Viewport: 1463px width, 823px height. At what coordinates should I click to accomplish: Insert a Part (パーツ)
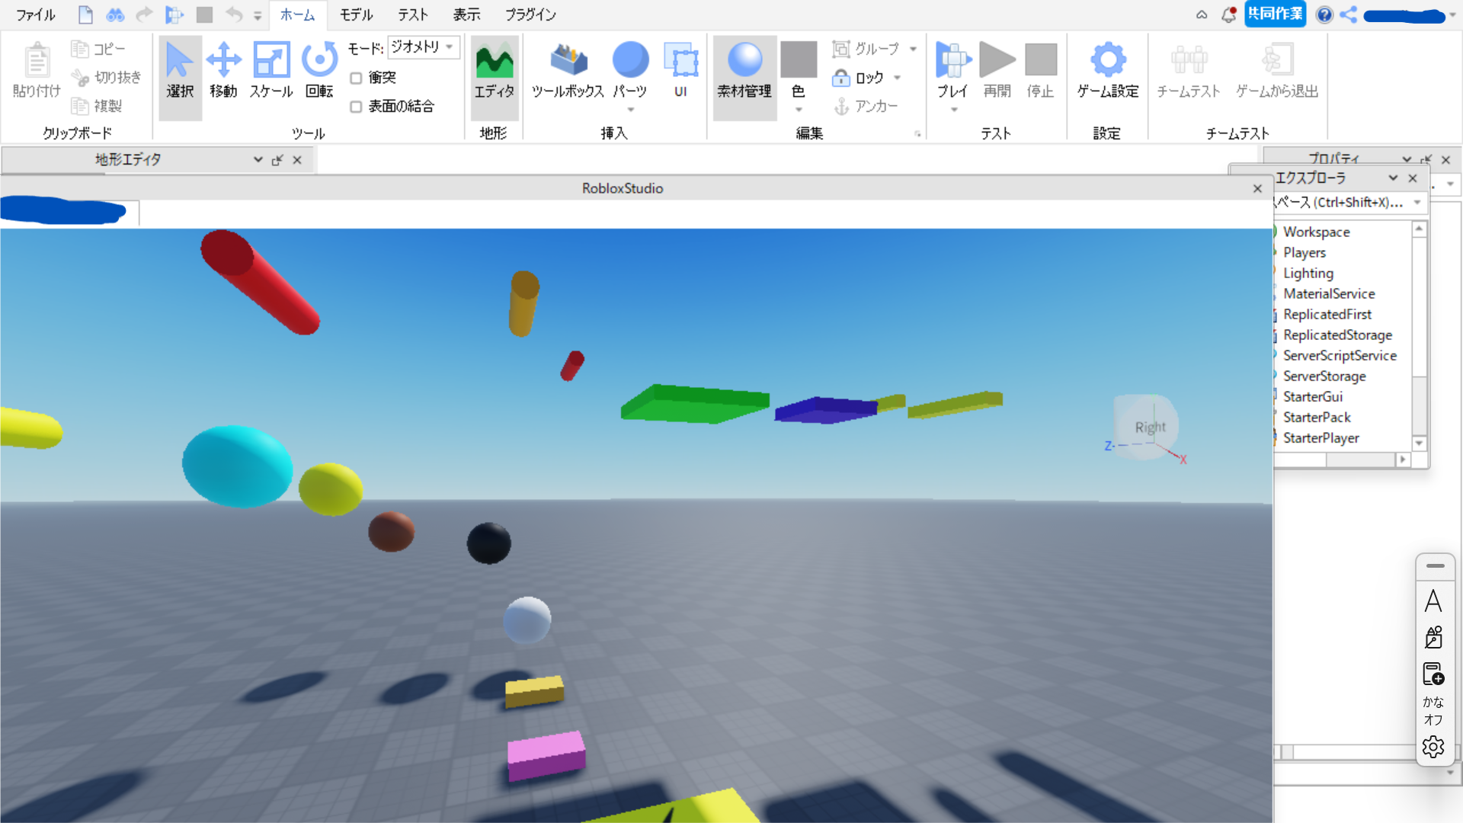tap(630, 61)
